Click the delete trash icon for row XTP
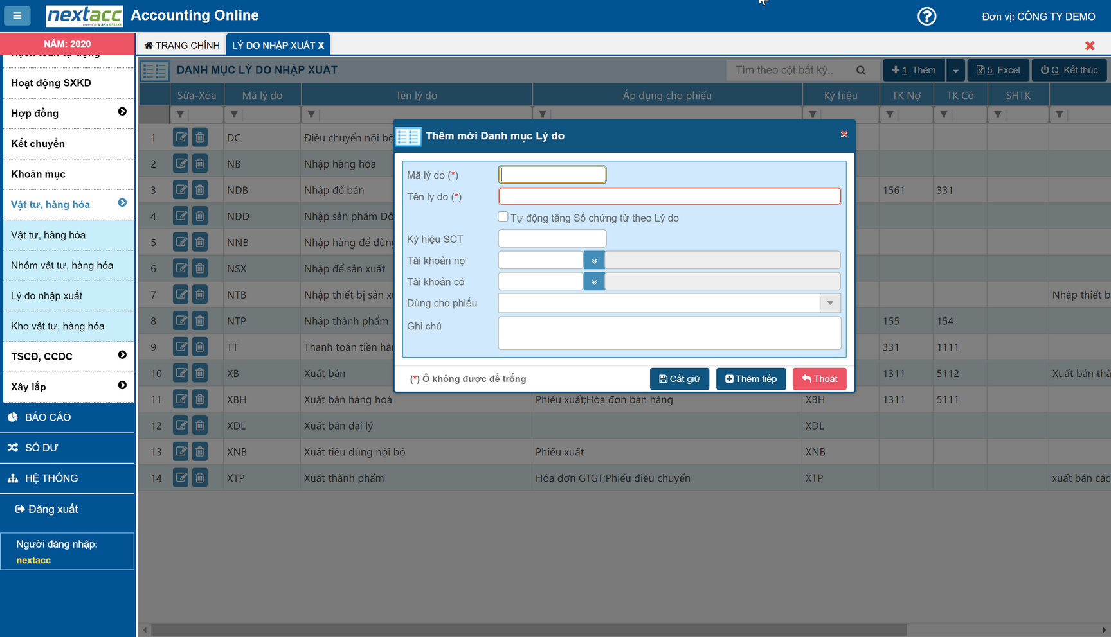This screenshot has width=1111, height=637. 200,478
